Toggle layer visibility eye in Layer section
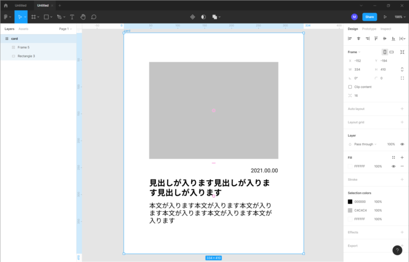This screenshot has width=409, height=262. 402,144
